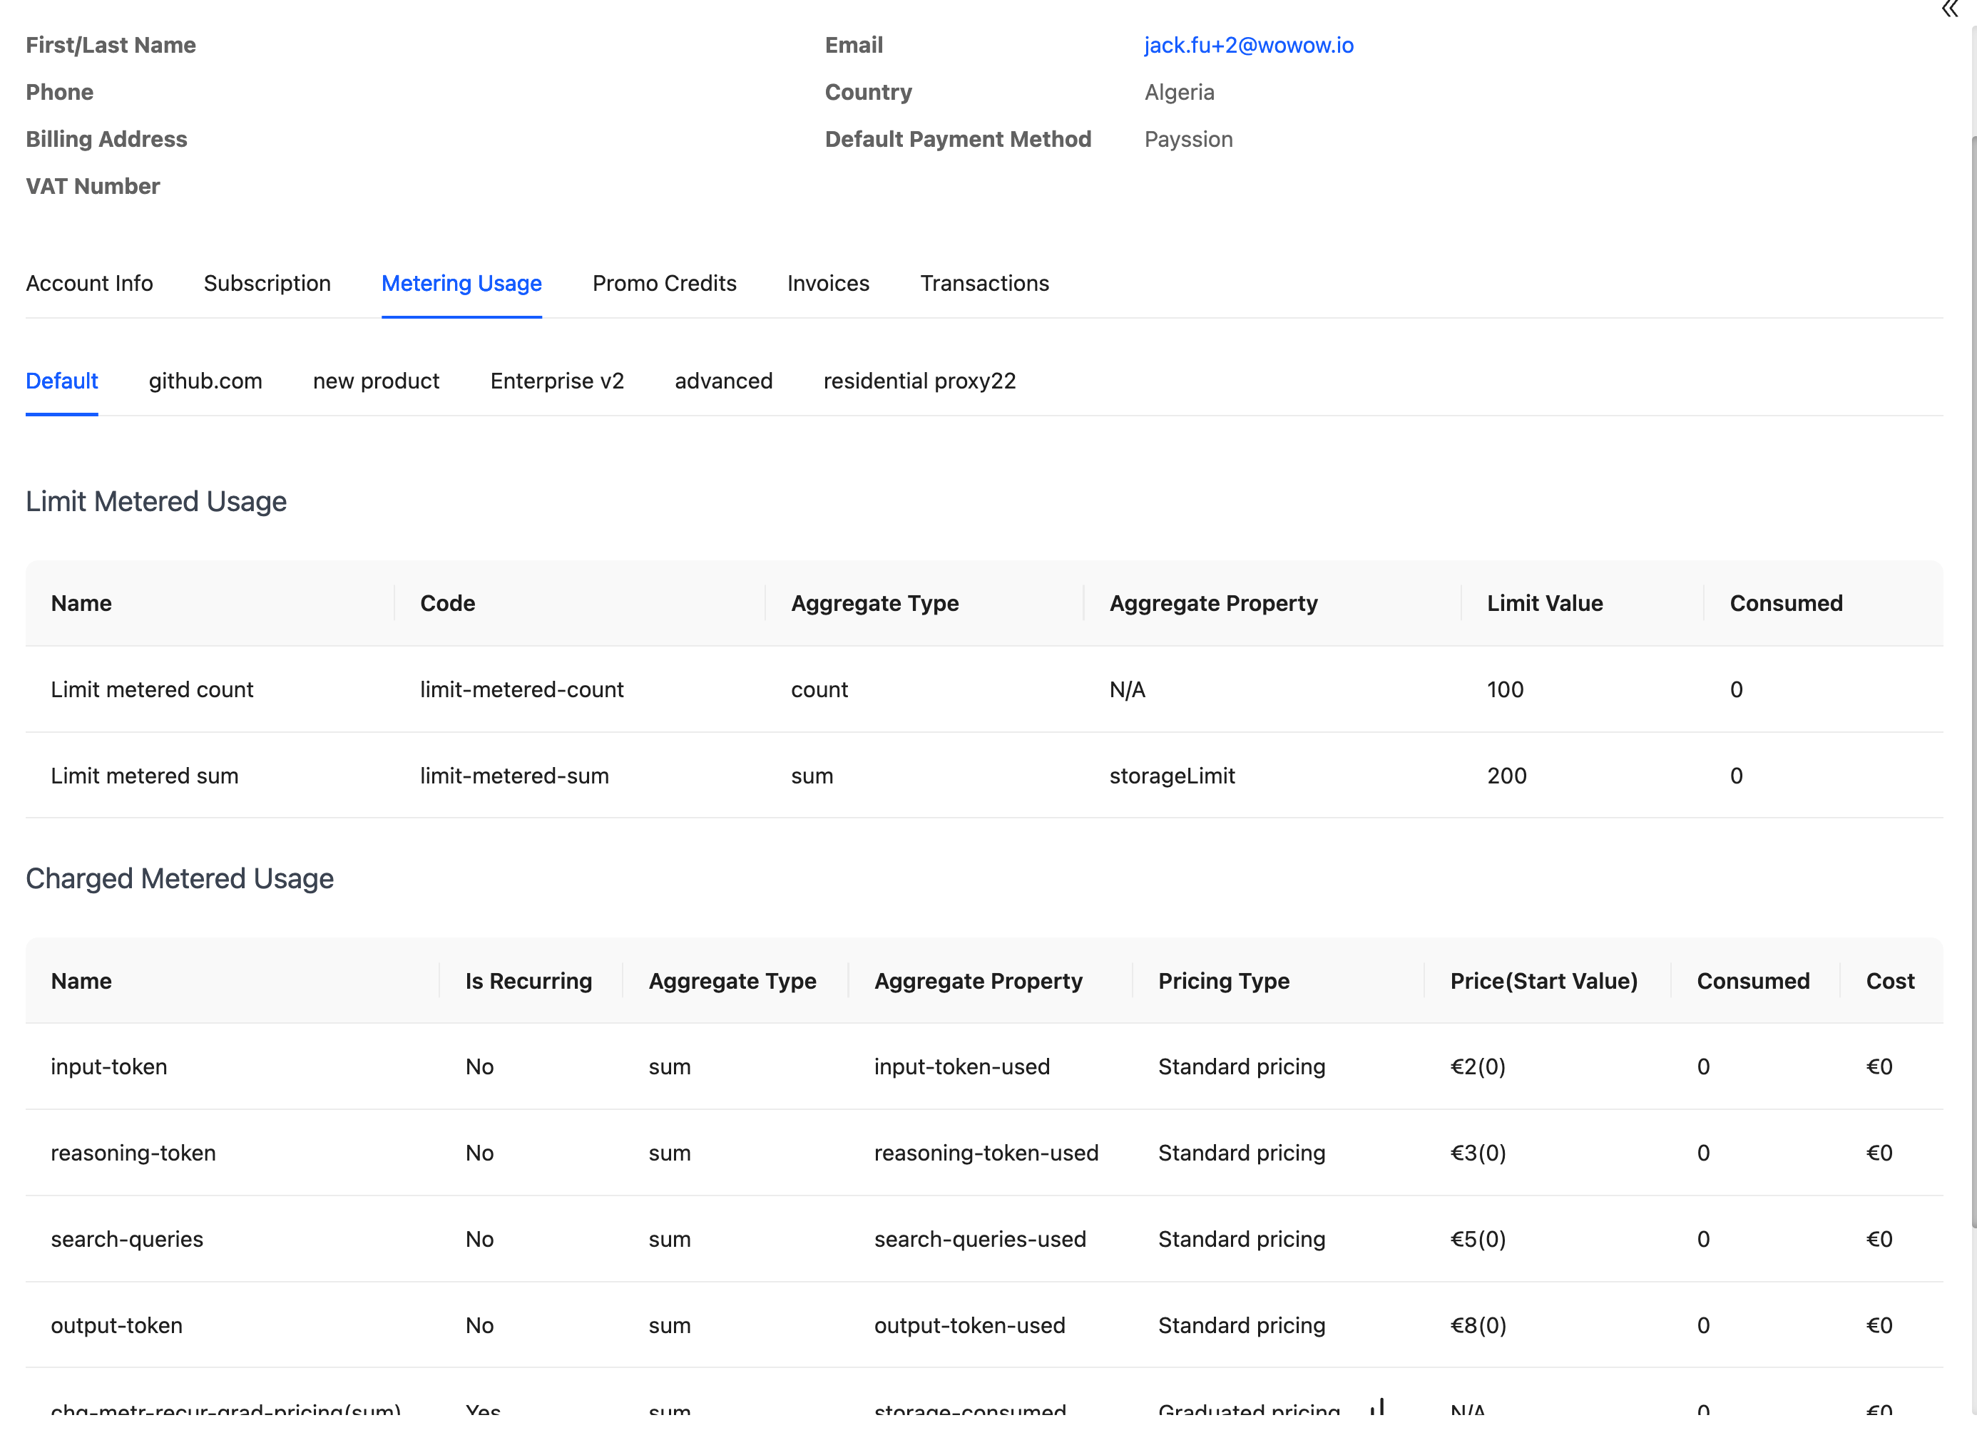Click the input-token row in charged usage
1977x1450 pixels.
109,1066
